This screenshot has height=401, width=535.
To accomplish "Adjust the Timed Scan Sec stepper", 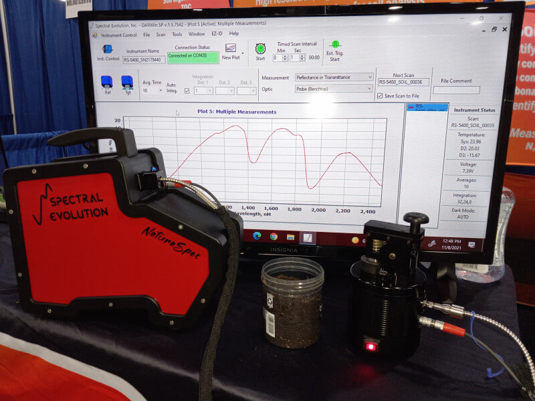I will click(x=302, y=57).
